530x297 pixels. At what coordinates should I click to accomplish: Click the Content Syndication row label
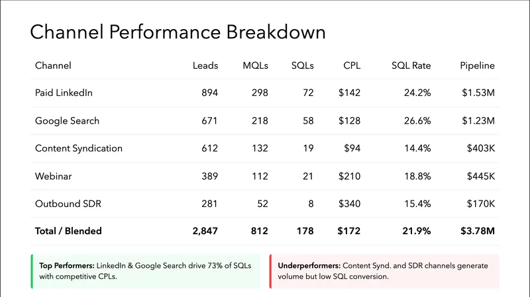(79, 148)
